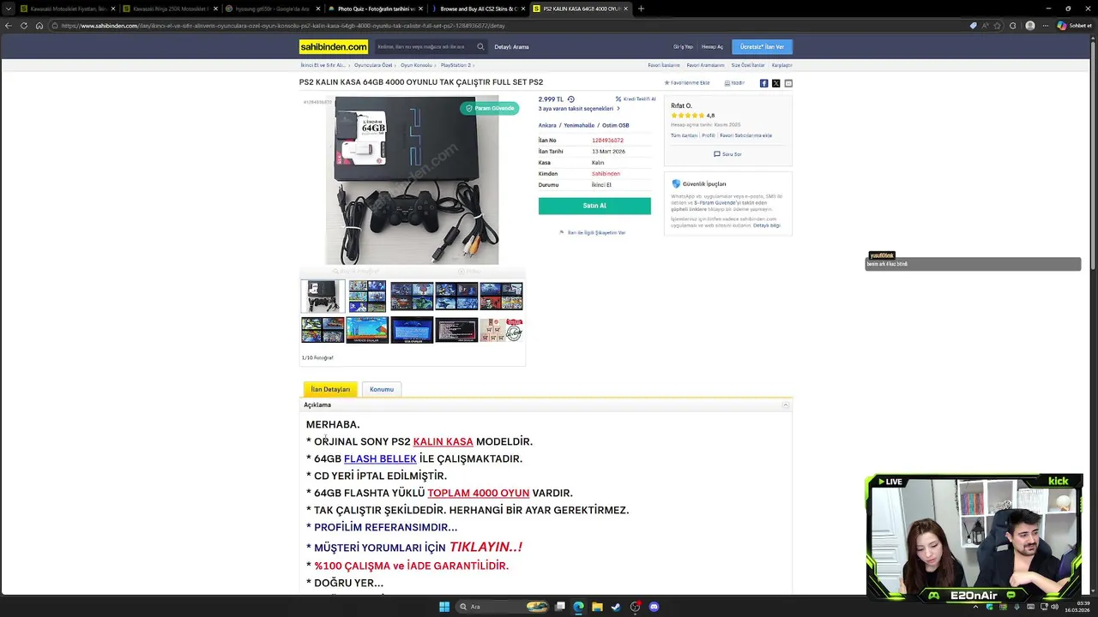
Task: Switch to hyosung gt650r Google tab
Action: pyautogui.click(x=271, y=9)
